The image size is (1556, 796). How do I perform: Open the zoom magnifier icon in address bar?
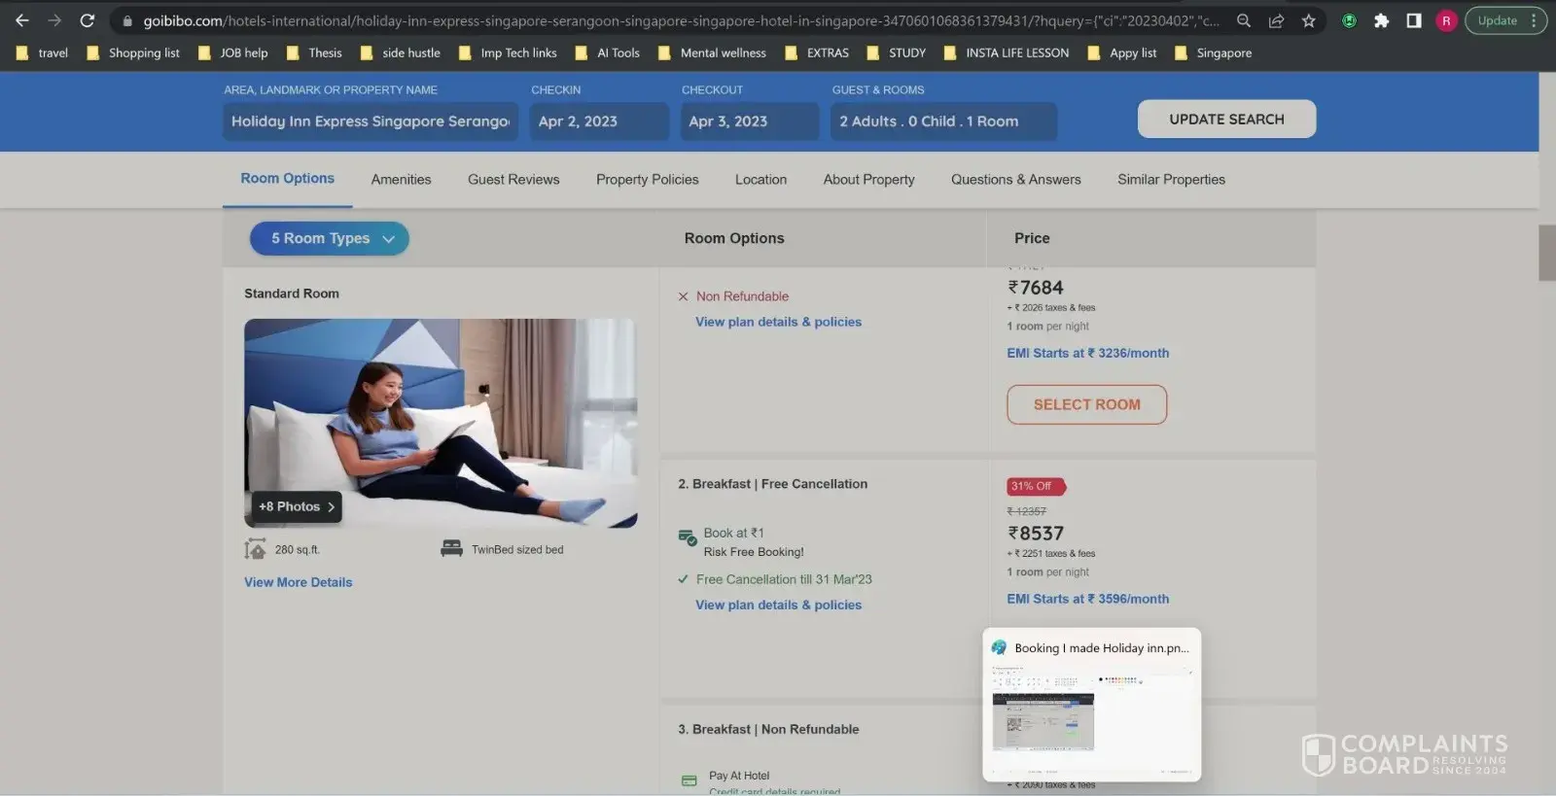[1243, 20]
